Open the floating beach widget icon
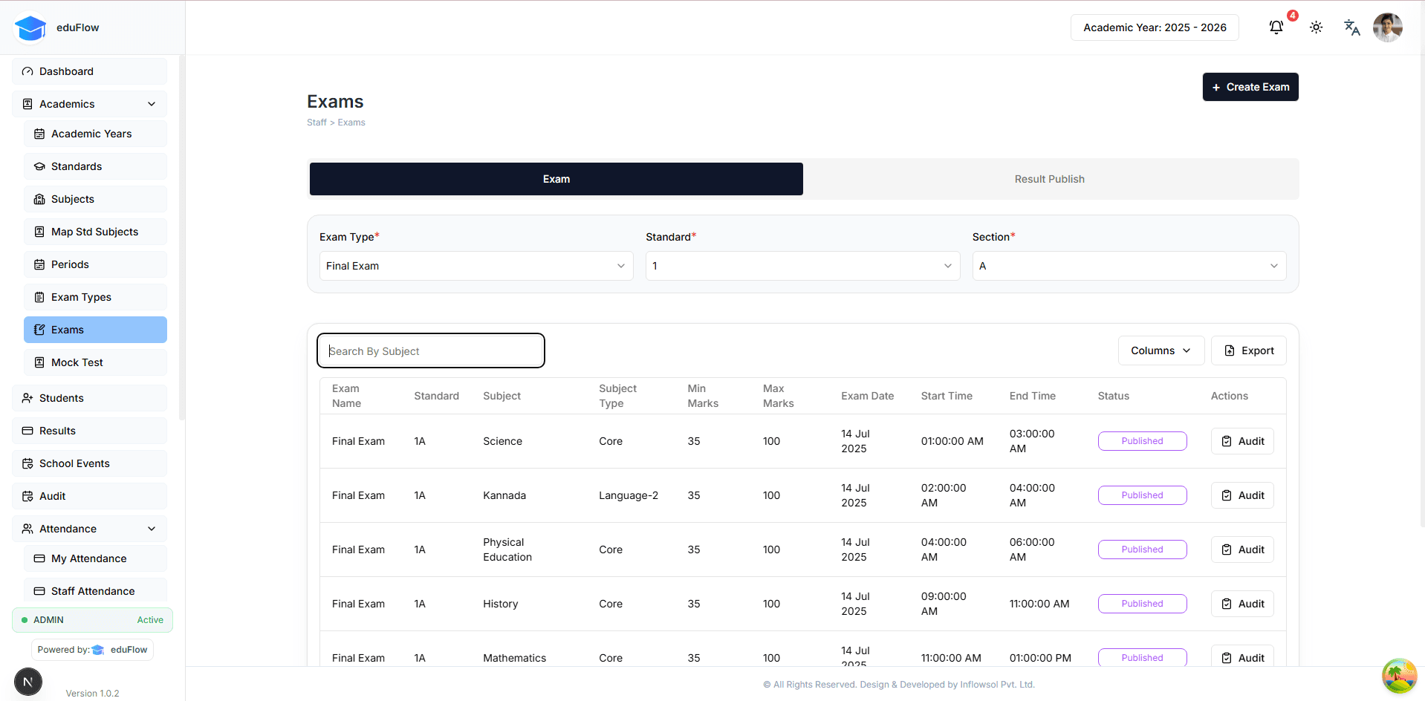The height and width of the screenshot is (701, 1425). pos(1399,676)
